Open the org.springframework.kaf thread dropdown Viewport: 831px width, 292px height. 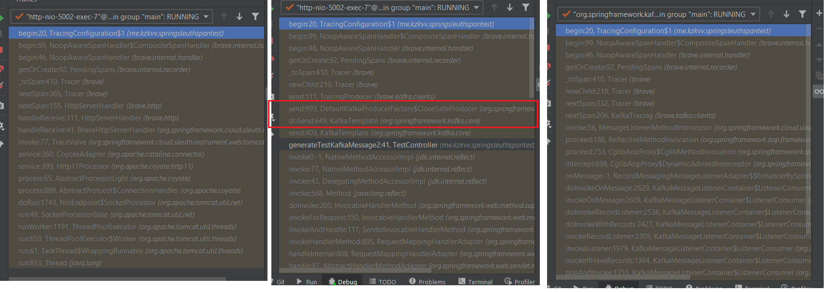pyautogui.click(x=658, y=14)
